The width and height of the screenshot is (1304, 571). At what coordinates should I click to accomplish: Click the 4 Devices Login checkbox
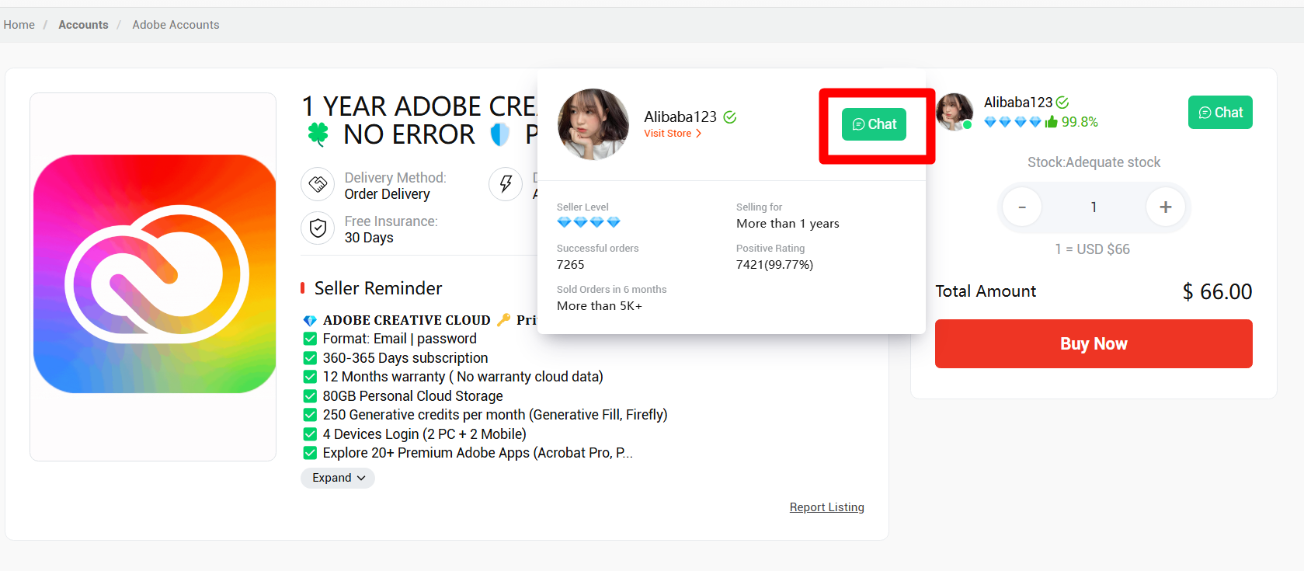pyautogui.click(x=310, y=434)
